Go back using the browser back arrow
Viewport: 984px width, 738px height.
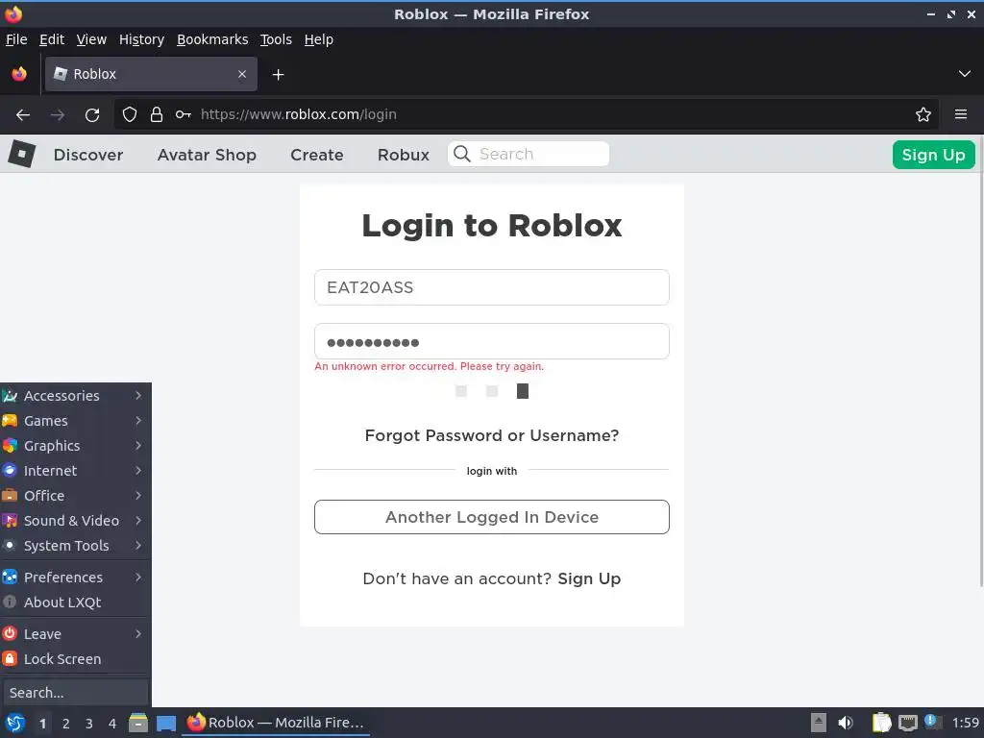[23, 115]
